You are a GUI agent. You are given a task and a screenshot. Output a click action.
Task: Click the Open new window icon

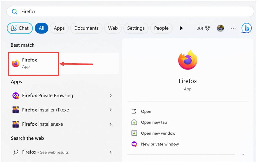click(134, 133)
